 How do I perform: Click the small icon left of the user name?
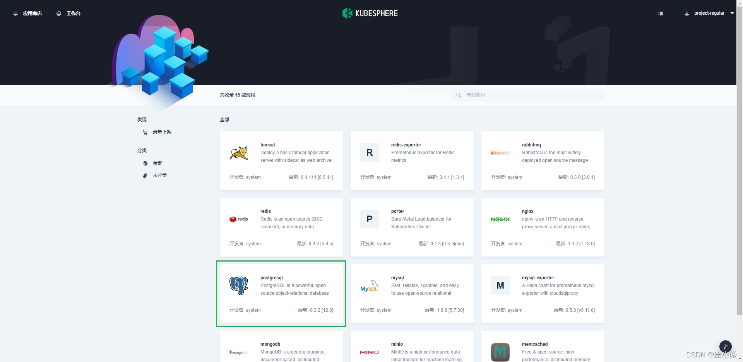coord(660,14)
